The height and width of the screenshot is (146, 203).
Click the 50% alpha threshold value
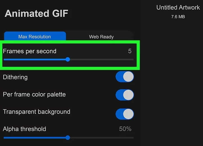click(x=125, y=129)
